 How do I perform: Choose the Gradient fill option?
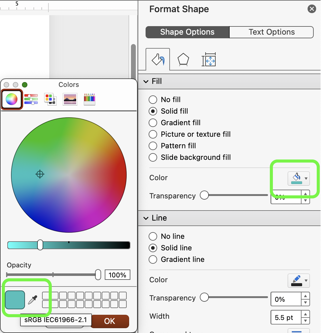153,123
